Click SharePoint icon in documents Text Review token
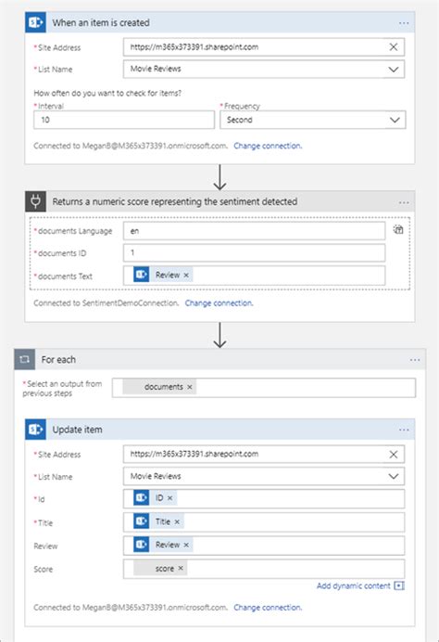439x642 pixels. pyautogui.click(x=142, y=275)
